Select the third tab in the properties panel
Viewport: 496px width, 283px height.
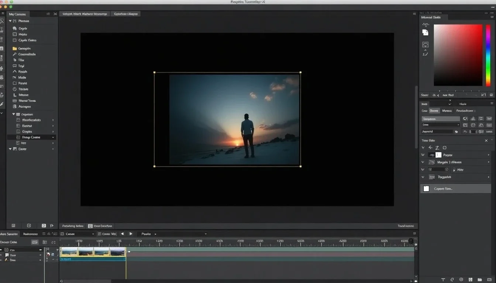[x=447, y=111]
